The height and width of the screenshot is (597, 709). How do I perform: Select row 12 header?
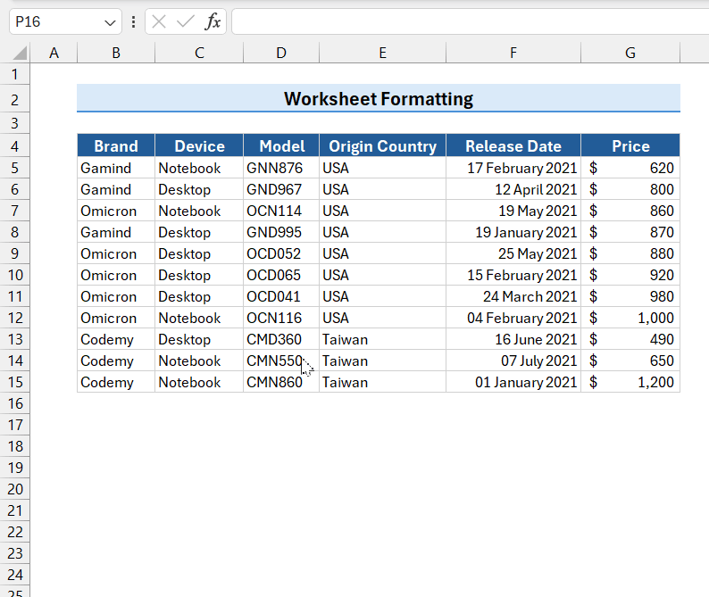tap(15, 318)
